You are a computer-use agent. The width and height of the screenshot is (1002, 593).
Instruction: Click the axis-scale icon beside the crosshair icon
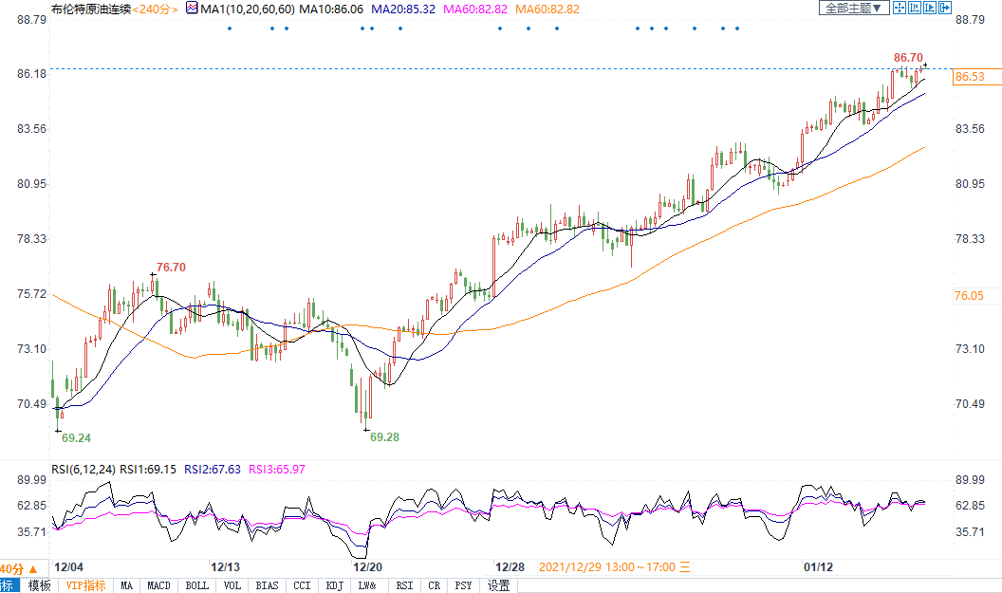tap(915, 8)
